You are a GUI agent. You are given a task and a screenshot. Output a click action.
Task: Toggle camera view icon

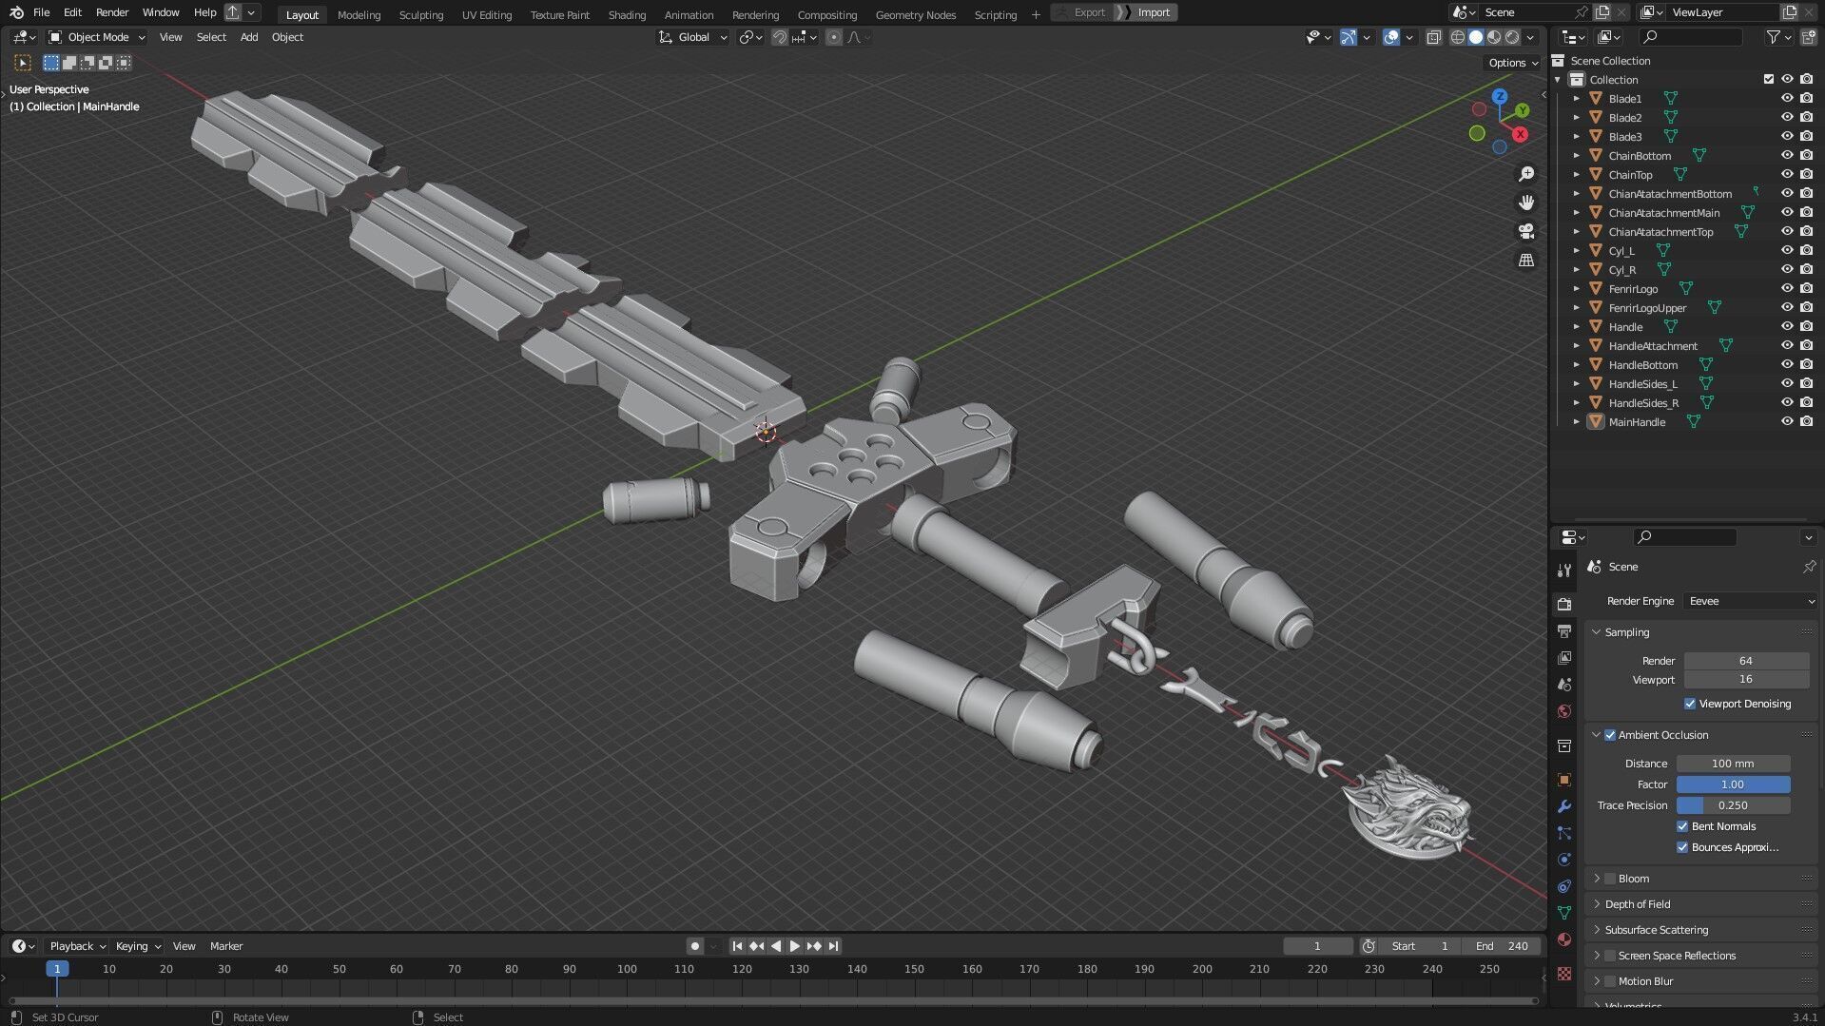(1526, 231)
